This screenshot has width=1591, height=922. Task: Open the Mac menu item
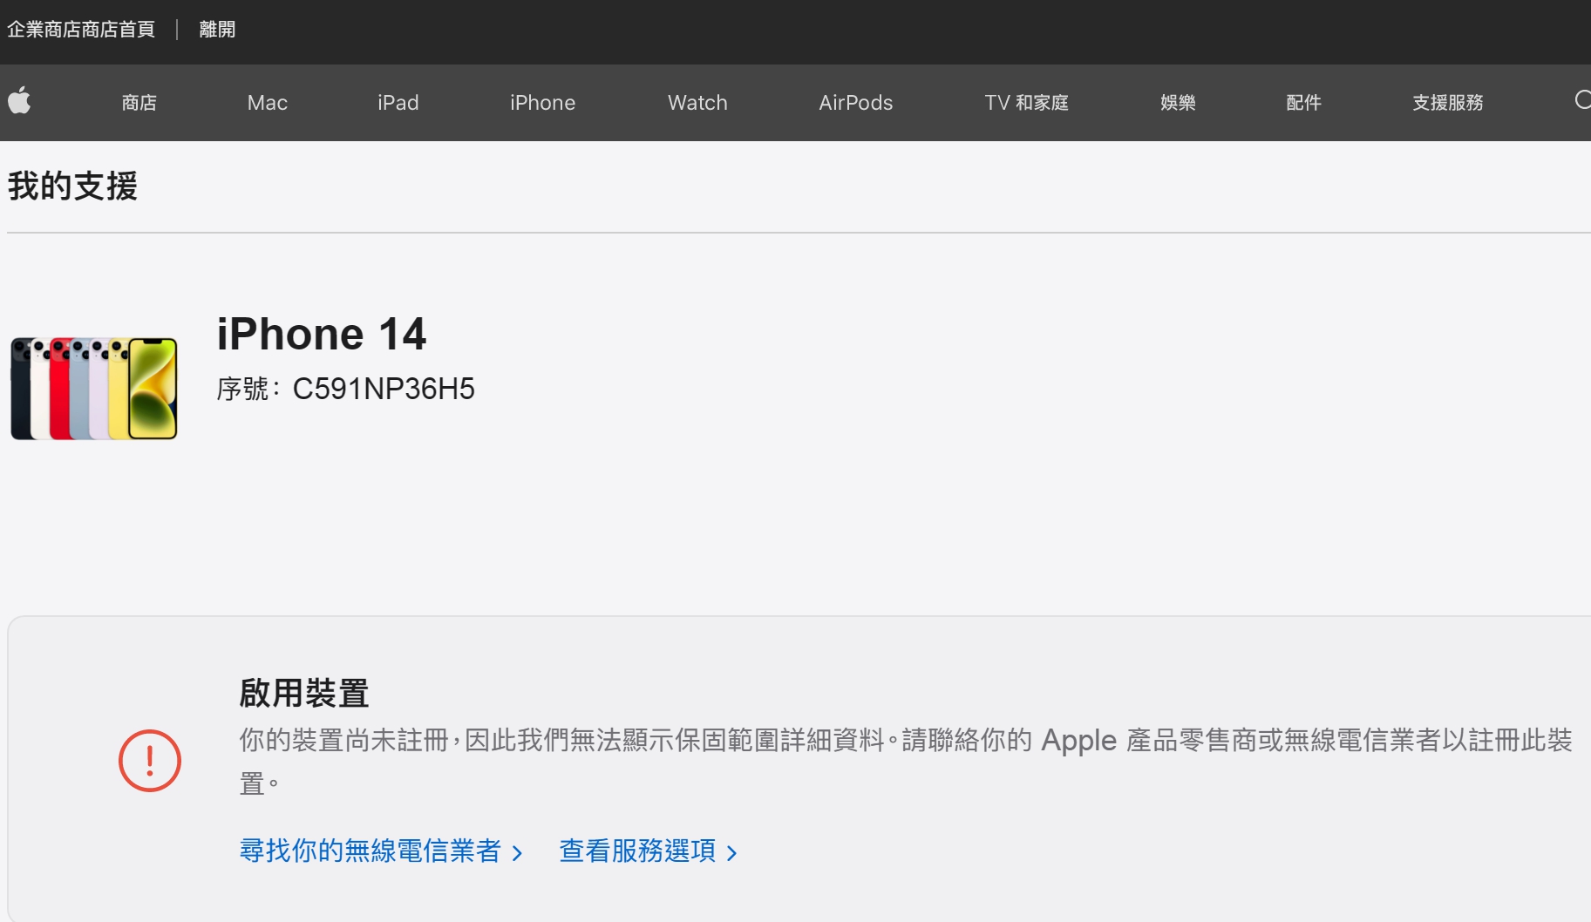click(268, 103)
